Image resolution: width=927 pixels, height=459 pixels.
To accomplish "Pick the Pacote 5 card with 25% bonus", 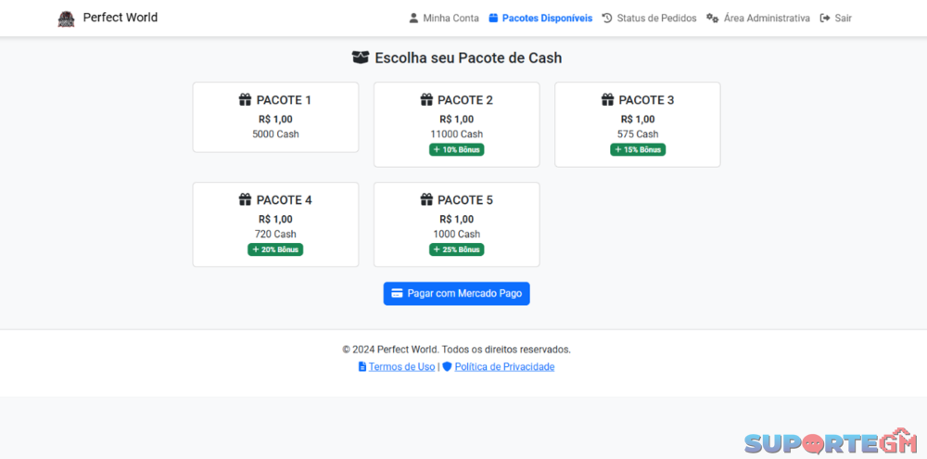I will (x=456, y=224).
